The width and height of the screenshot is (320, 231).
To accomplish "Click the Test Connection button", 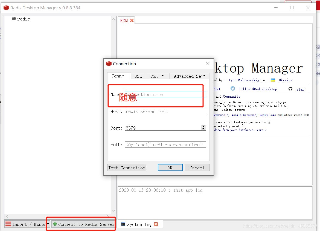I will coord(127,168).
